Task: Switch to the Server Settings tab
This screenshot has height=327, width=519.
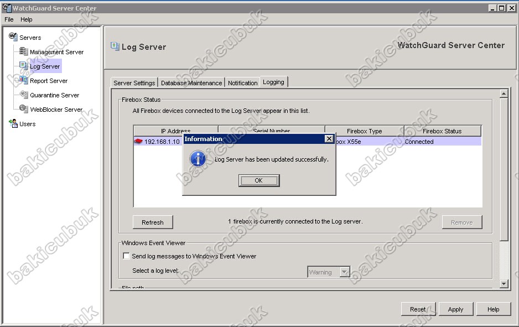Action: click(x=134, y=83)
